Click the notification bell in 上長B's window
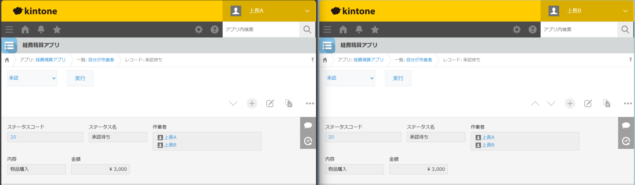 coord(359,29)
